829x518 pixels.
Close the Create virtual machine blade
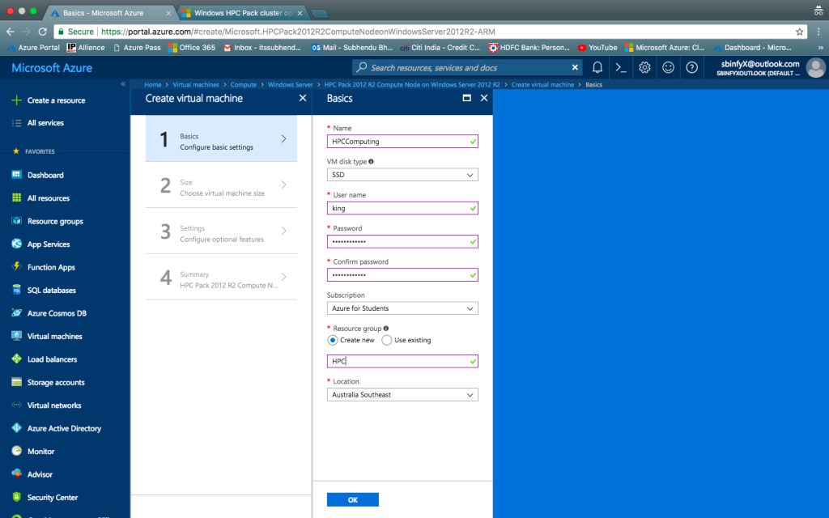303,98
